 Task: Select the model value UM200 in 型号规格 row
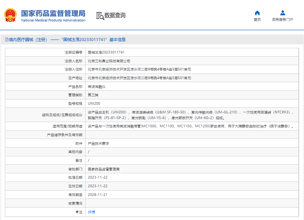94,104
